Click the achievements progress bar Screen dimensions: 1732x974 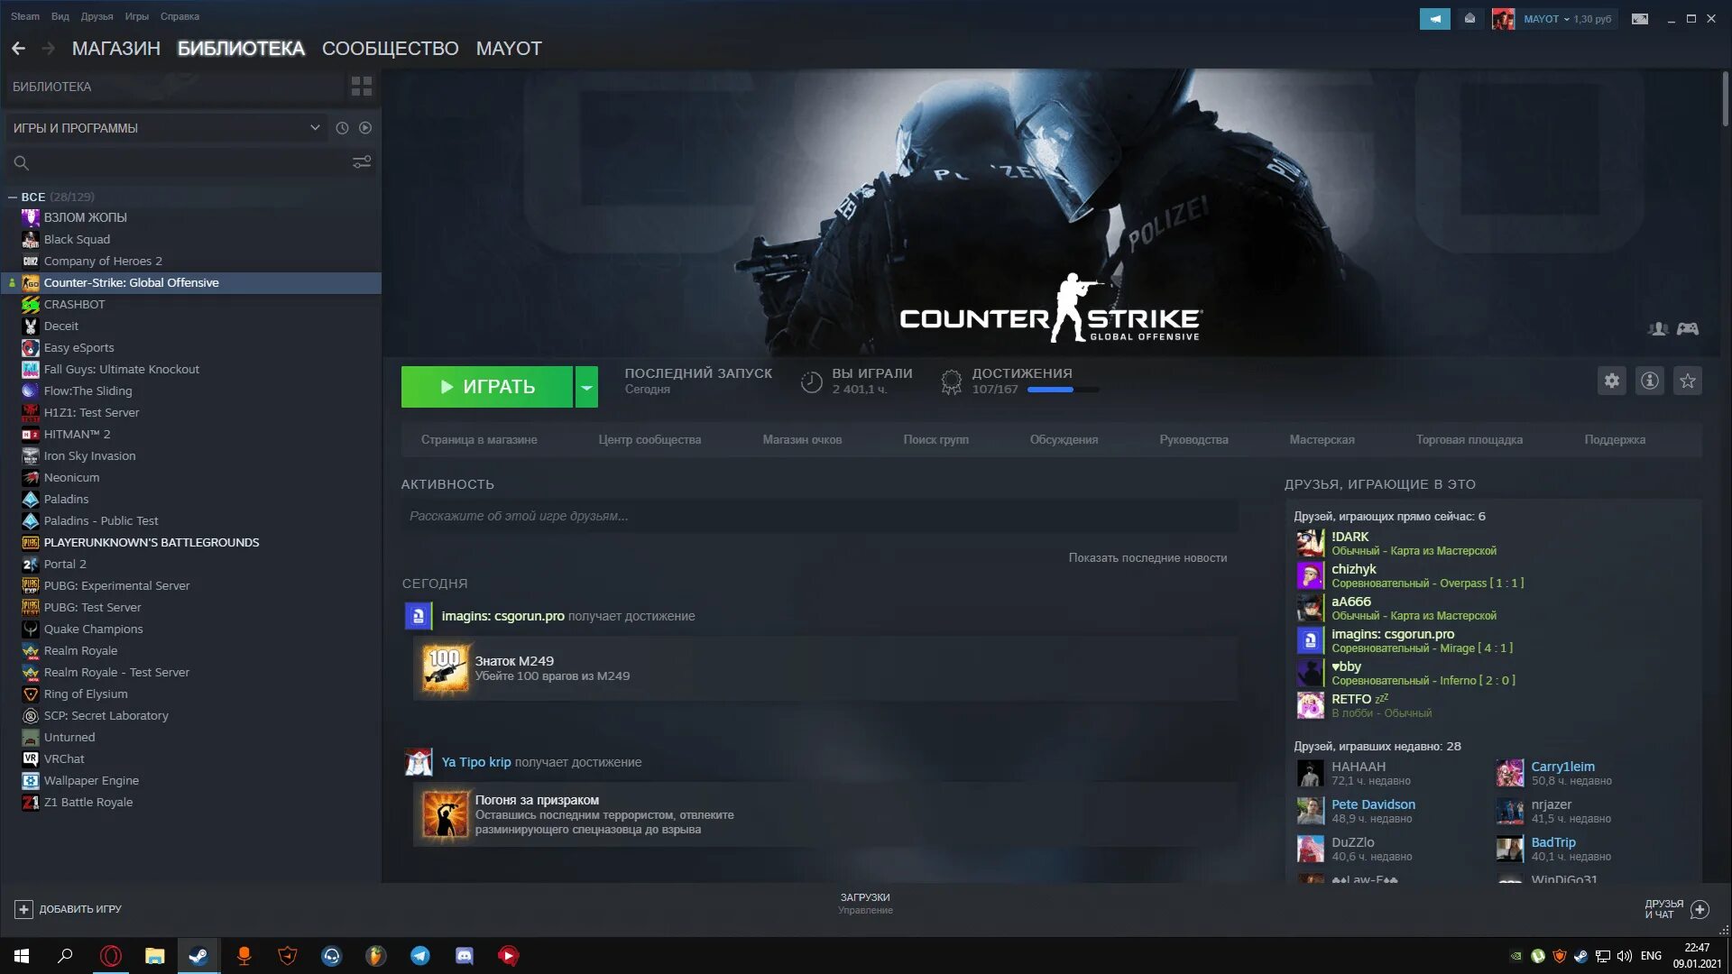1063,390
